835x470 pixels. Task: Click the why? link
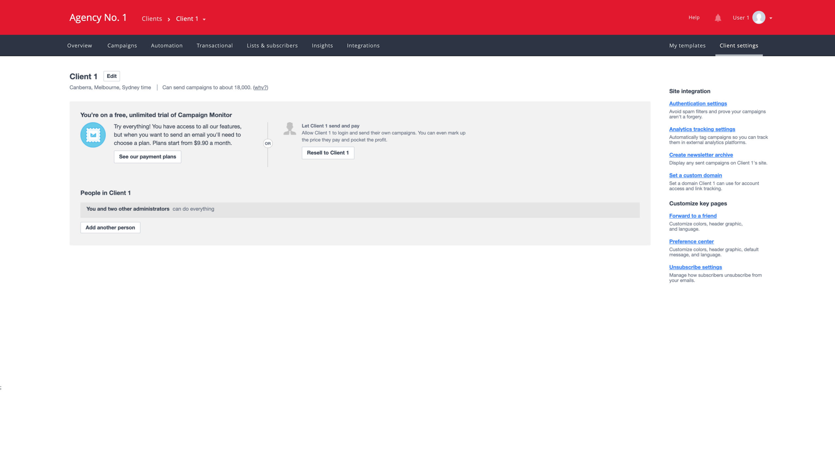261,87
